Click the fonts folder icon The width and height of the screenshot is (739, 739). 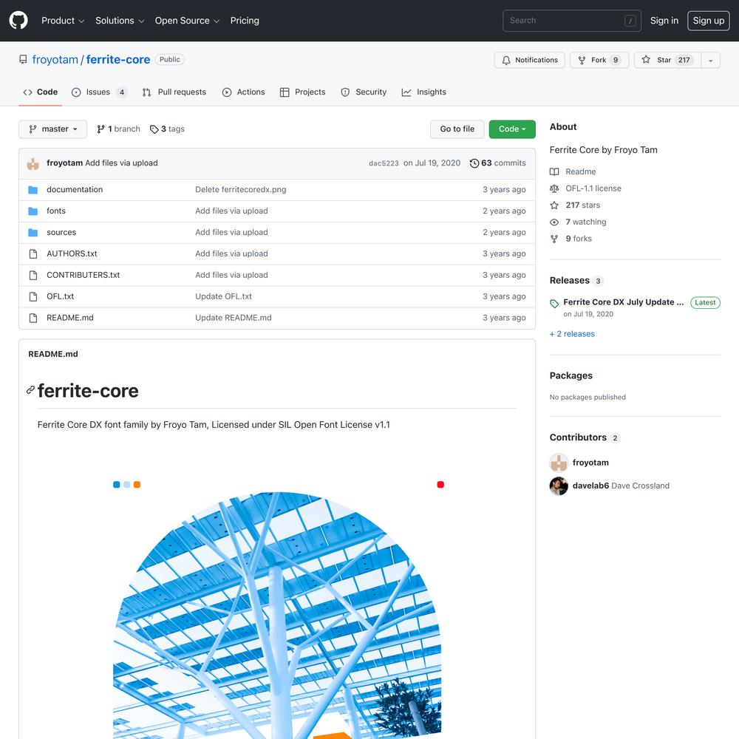[33, 211]
